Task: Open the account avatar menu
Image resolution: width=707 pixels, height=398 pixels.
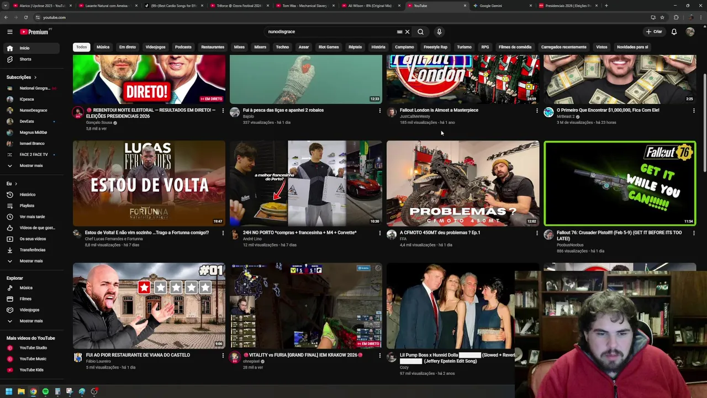Action: click(x=690, y=32)
